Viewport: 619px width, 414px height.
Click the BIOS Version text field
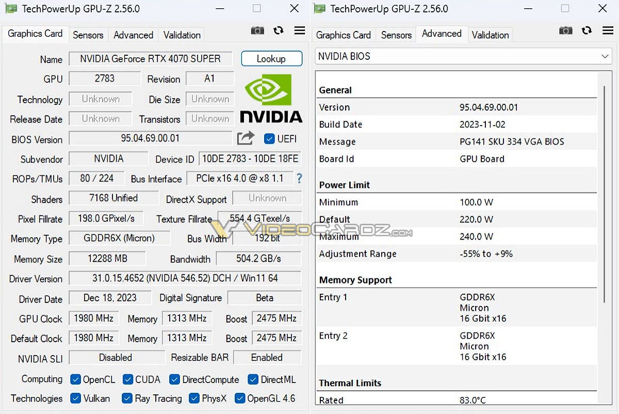(150, 138)
